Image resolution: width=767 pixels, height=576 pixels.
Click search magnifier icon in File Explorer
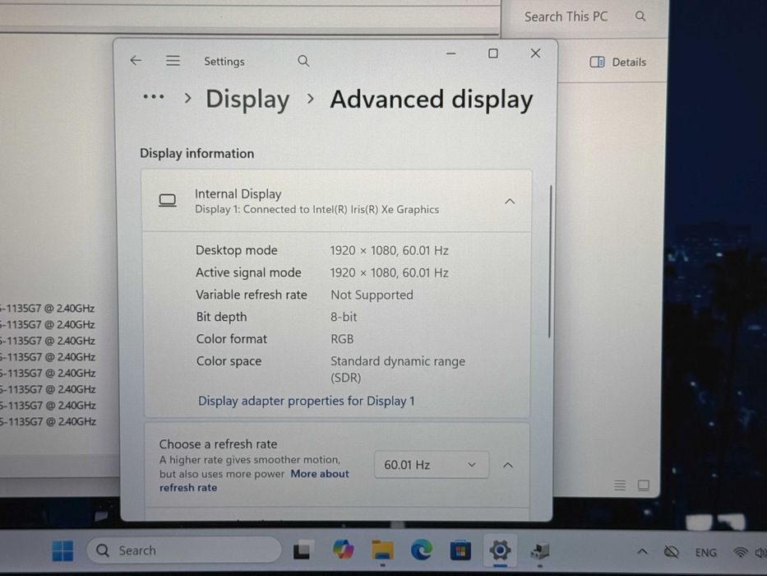coord(640,16)
